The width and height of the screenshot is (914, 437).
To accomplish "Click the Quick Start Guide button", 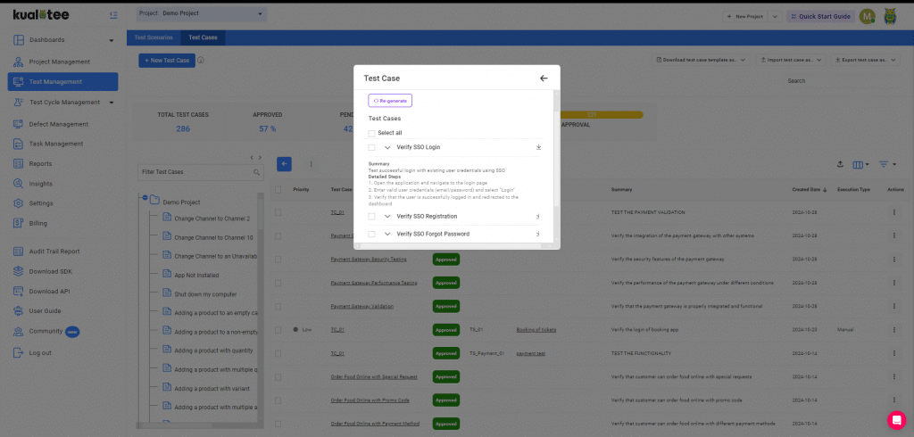I will click(x=818, y=16).
